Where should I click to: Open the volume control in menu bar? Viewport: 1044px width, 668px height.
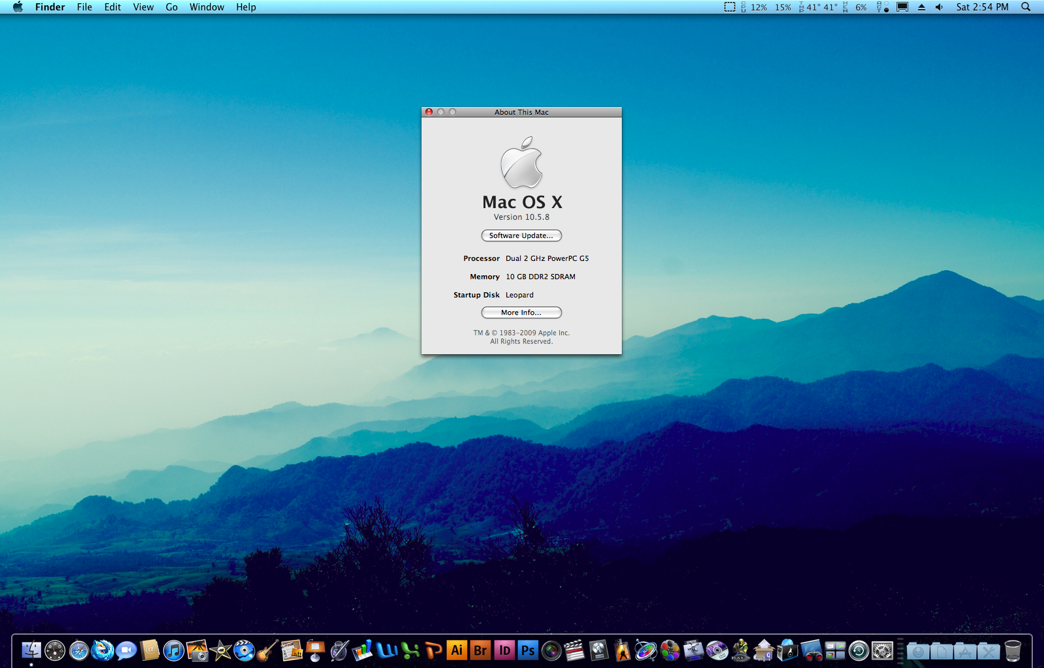[939, 7]
